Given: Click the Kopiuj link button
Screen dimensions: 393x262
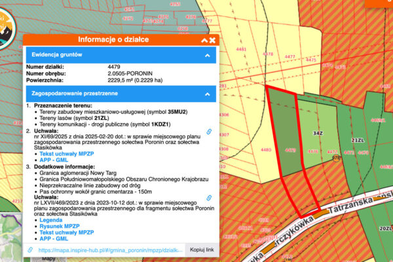Looking at the screenshot, I should pyautogui.click(x=202, y=250).
